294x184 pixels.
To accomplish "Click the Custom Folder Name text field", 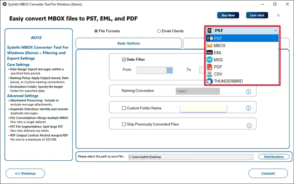I will click(x=203, y=108).
